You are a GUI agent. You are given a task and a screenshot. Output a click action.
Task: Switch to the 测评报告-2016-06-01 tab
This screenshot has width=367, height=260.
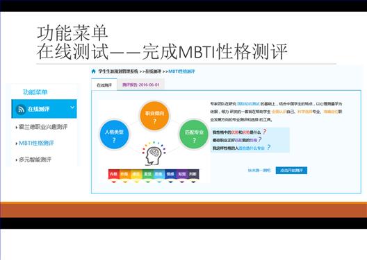140,85
